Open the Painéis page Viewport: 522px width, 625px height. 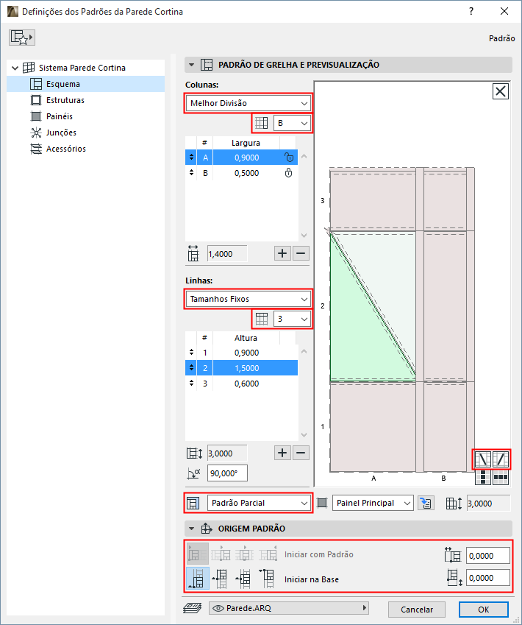(x=59, y=116)
